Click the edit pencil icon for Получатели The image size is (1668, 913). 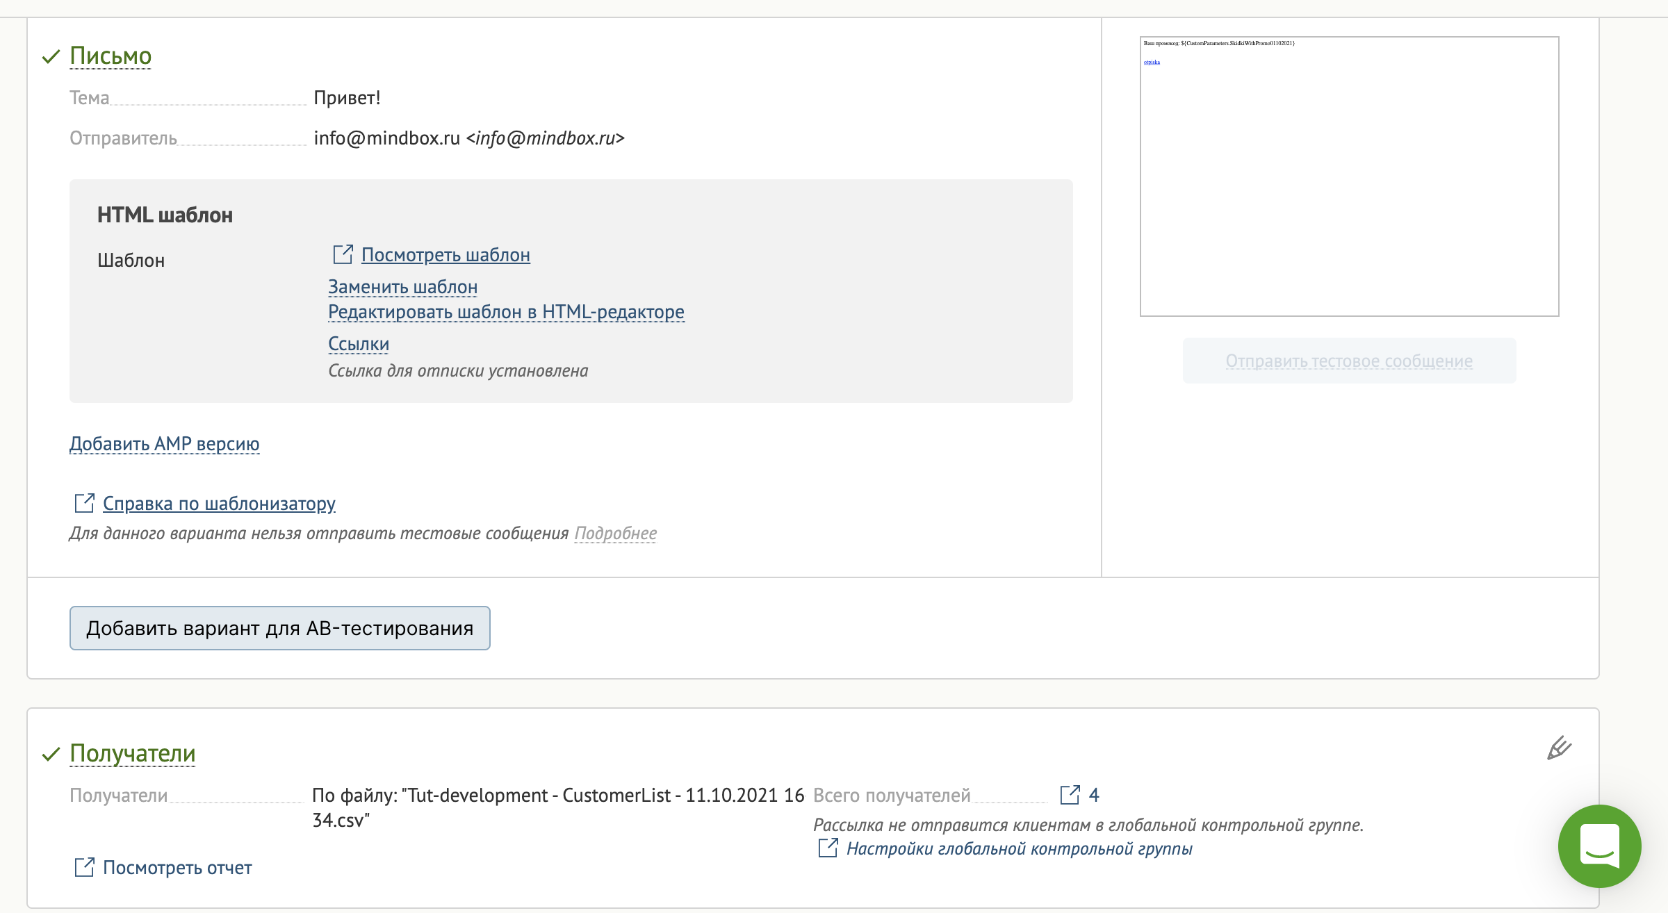click(1559, 748)
